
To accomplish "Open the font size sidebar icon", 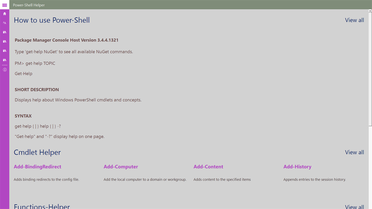I will pyautogui.click(x=5, y=23).
